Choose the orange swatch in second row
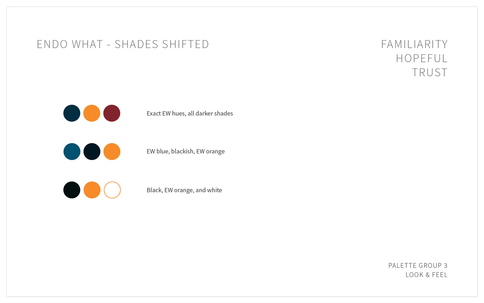This screenshot has width=484, height=303. pyautogui.click(x=112, y=152)
